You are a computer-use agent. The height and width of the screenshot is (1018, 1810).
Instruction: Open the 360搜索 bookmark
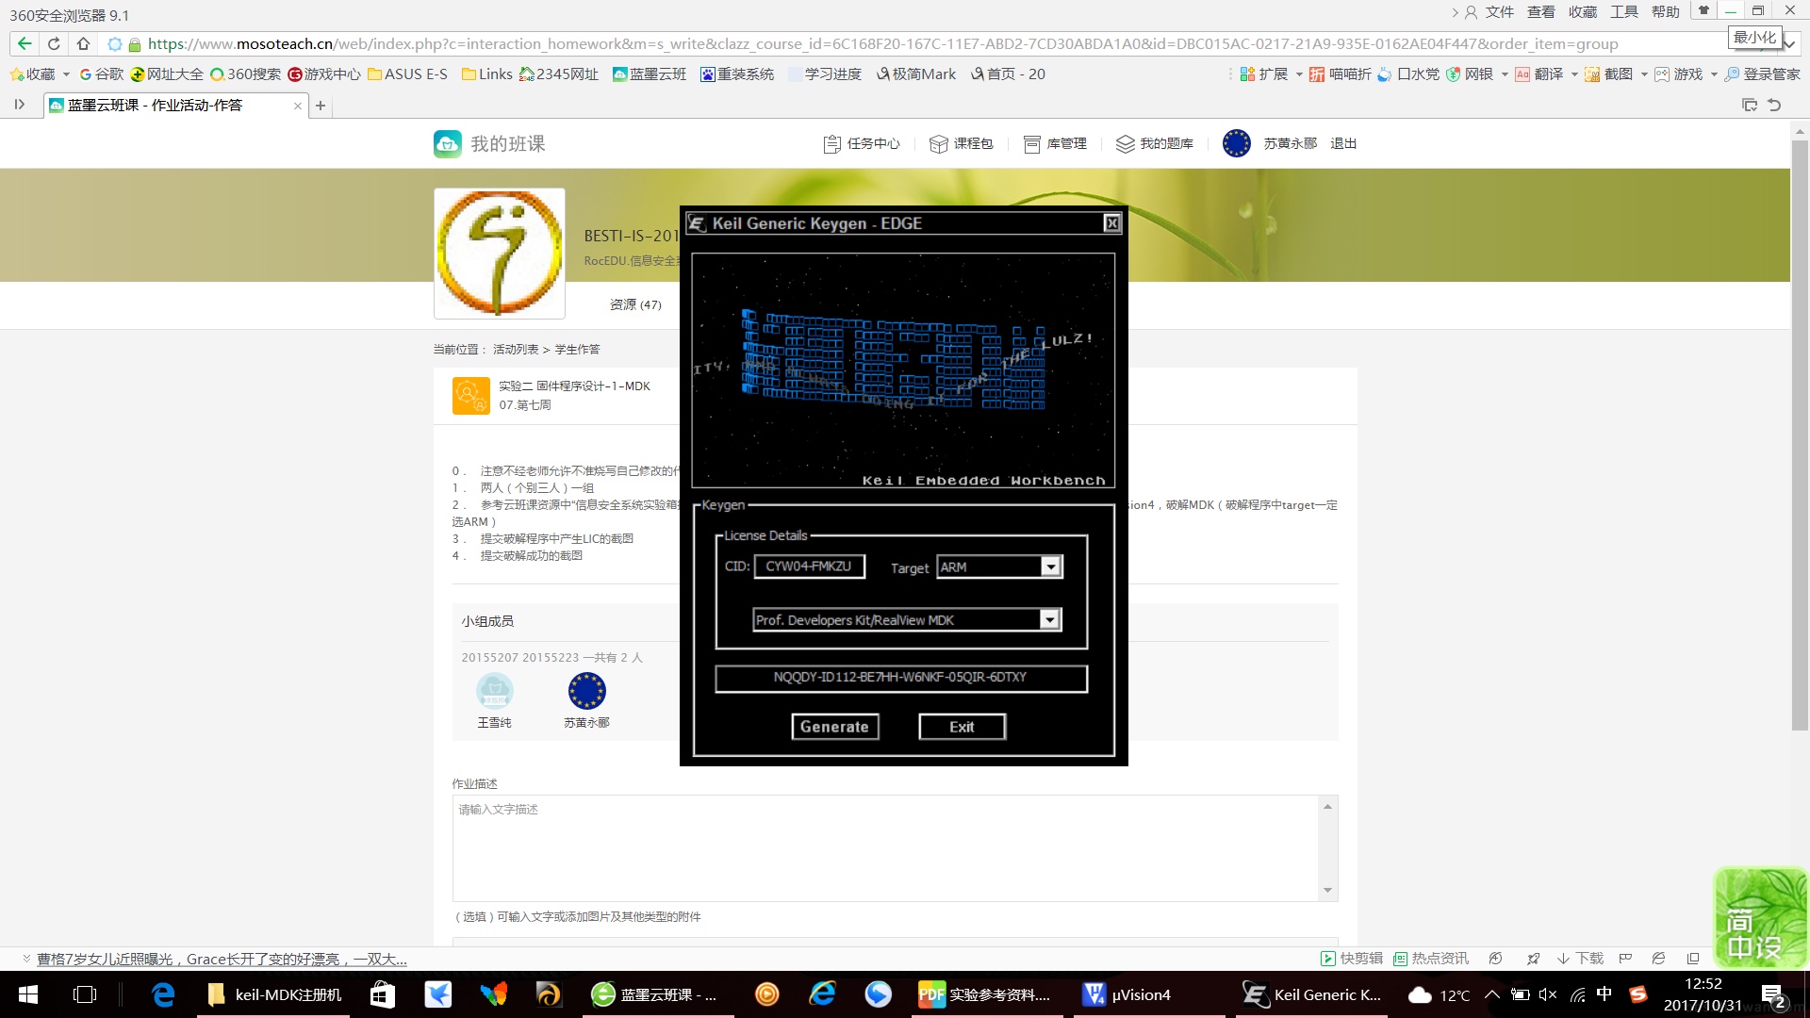(x=245, y=74)
